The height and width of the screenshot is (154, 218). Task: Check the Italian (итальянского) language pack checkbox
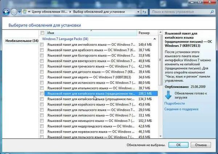point(42,88)
